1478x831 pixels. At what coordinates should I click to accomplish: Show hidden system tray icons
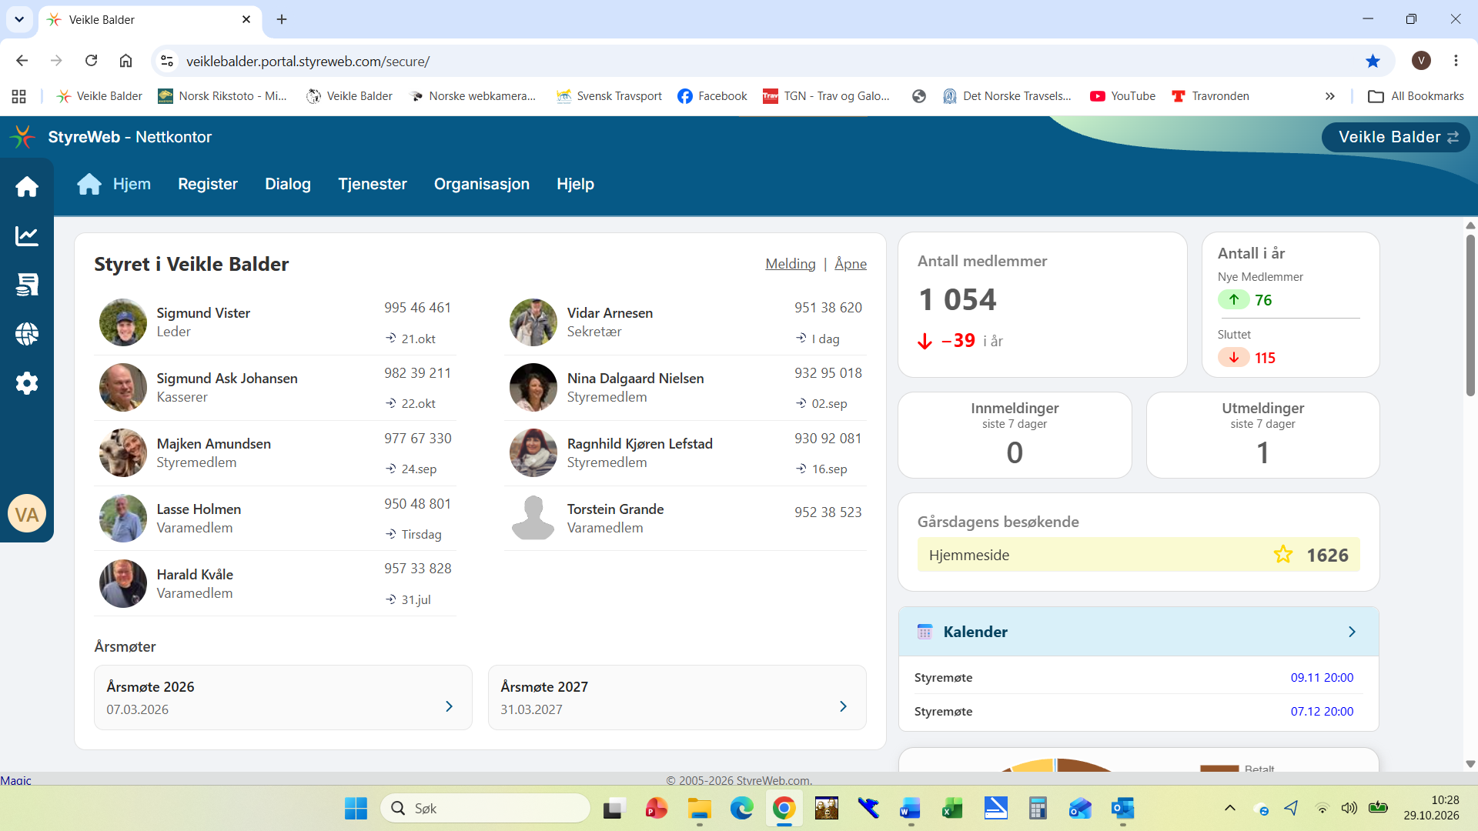[x=1230, y=808]
